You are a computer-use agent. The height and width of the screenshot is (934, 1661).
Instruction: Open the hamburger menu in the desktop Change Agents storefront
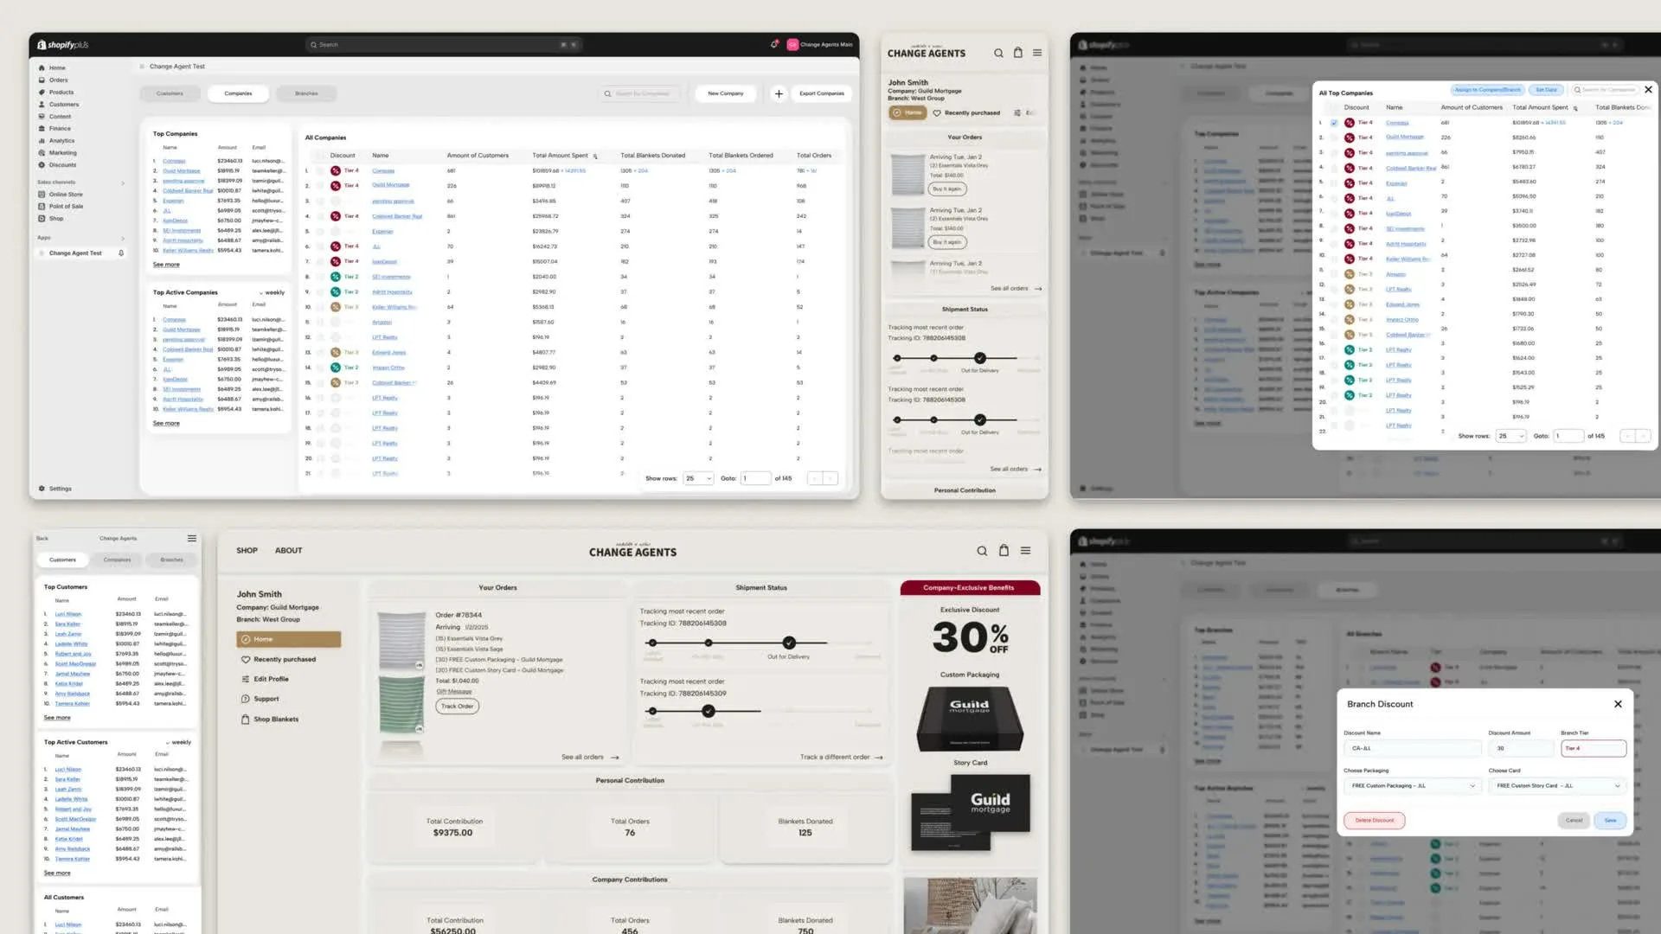coord(1025,550)
